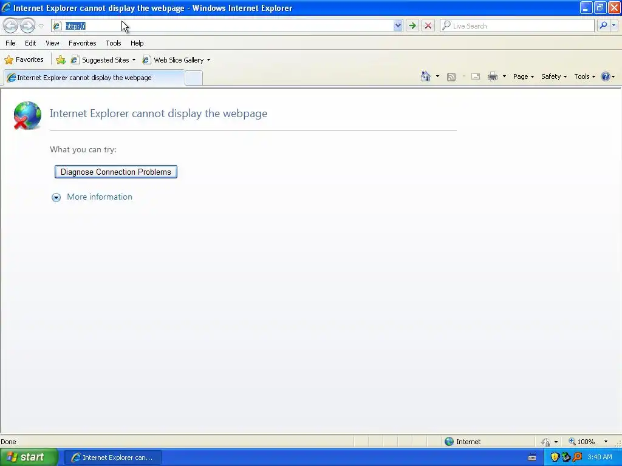Click the Start button
622x466 pixels.
29,458
